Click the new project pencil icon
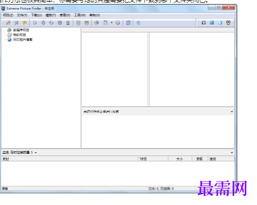The width and height of the screenshot is (257, 205). pyautogui.click(x=8, y=23)
